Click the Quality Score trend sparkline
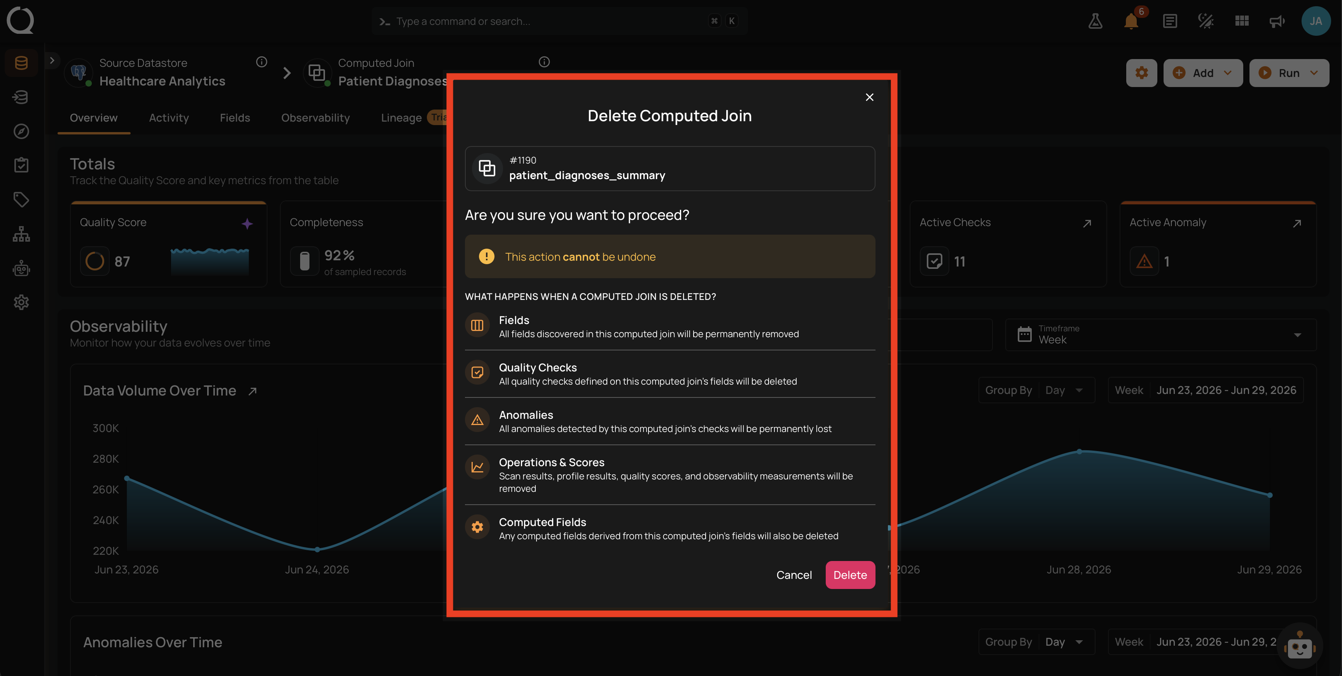The image size is (1342, 676). (210, 261)
